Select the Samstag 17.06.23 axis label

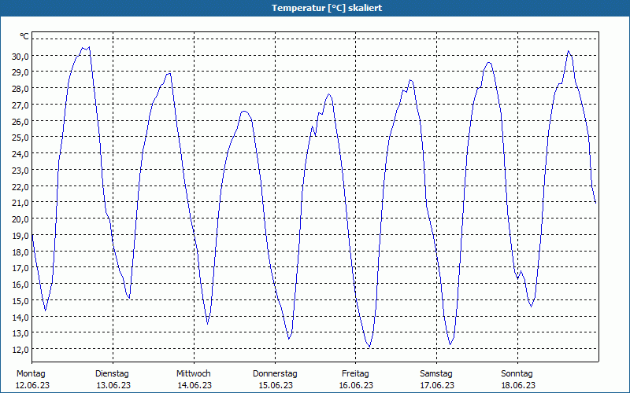437,380
